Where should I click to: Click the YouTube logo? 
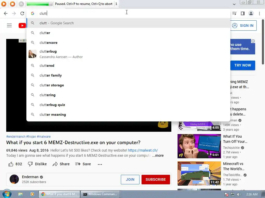point(22,26)
